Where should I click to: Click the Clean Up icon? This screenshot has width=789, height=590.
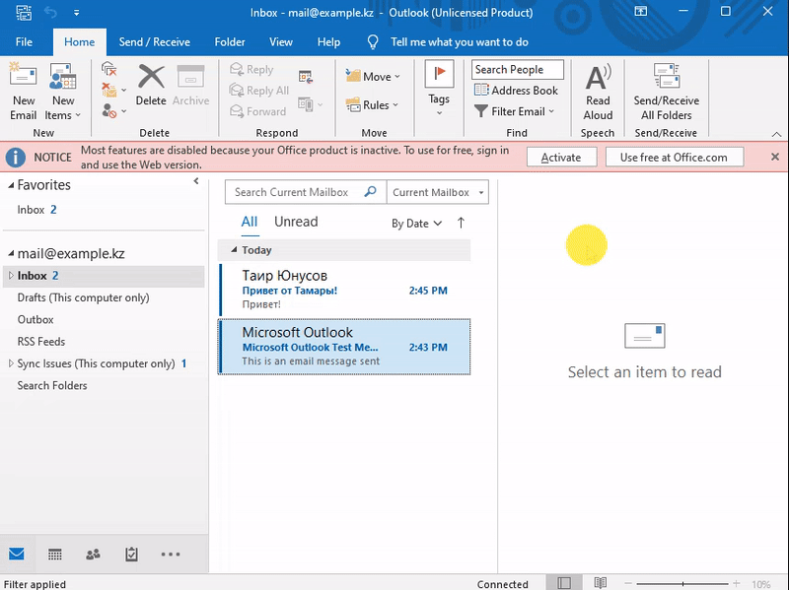[x=109, y=90]
